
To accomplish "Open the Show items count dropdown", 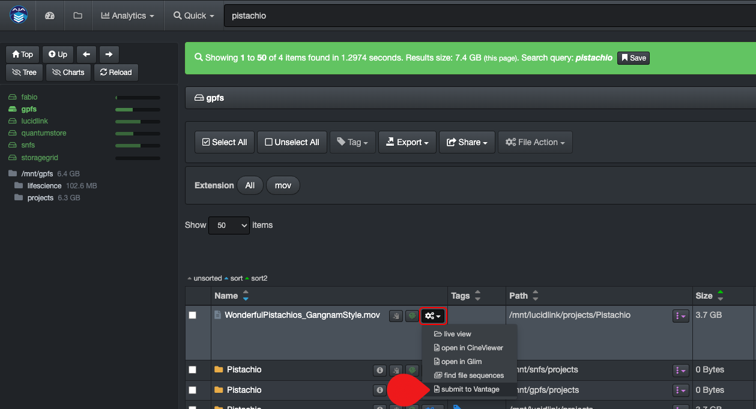I will (229, 225).
